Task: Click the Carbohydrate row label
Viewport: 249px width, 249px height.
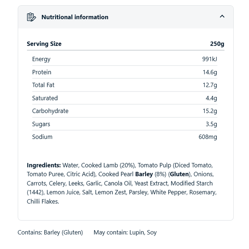Action: 50,111
